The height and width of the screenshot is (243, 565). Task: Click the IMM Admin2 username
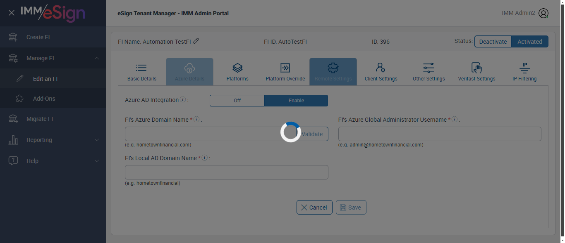tap(518, 13)
